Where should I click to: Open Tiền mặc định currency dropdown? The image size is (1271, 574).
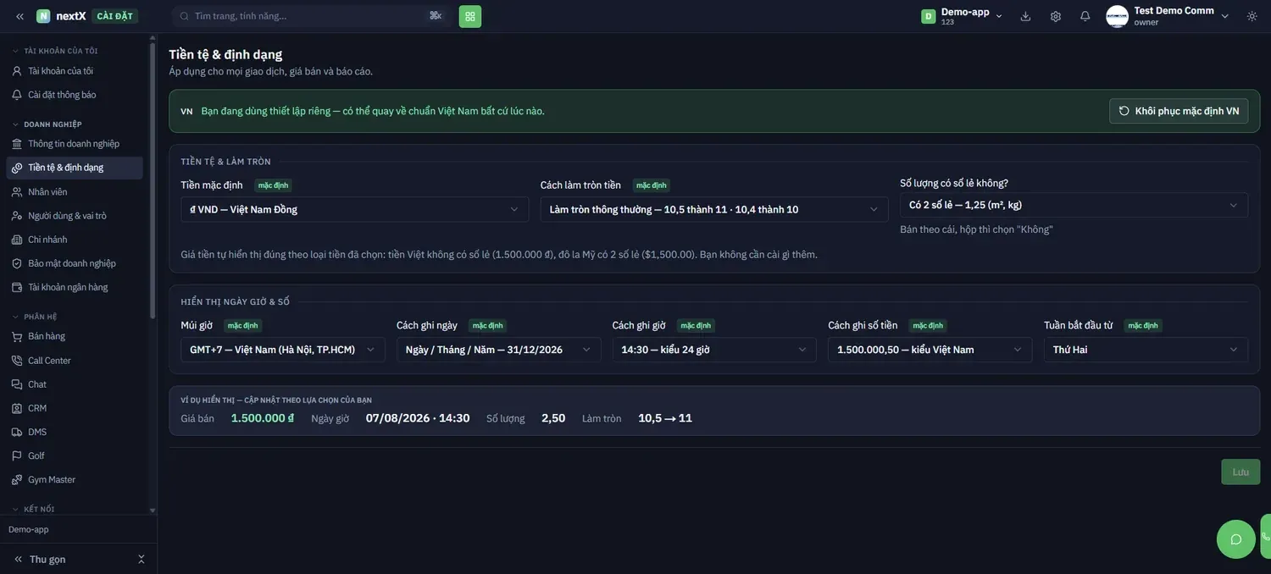pos(355,209)
